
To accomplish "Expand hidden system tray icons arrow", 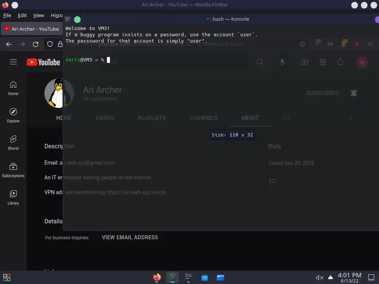I will click(331, 277).
